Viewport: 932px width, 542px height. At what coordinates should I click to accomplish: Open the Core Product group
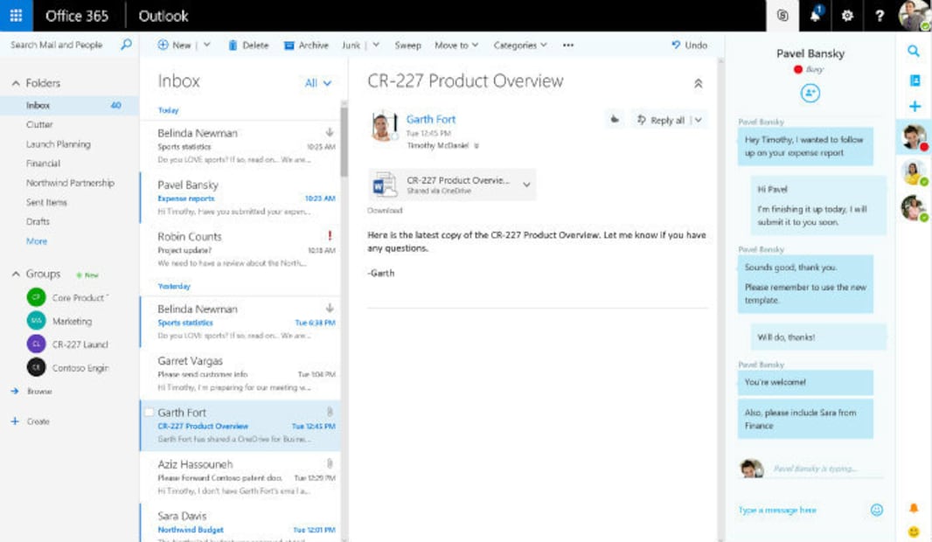68,297
